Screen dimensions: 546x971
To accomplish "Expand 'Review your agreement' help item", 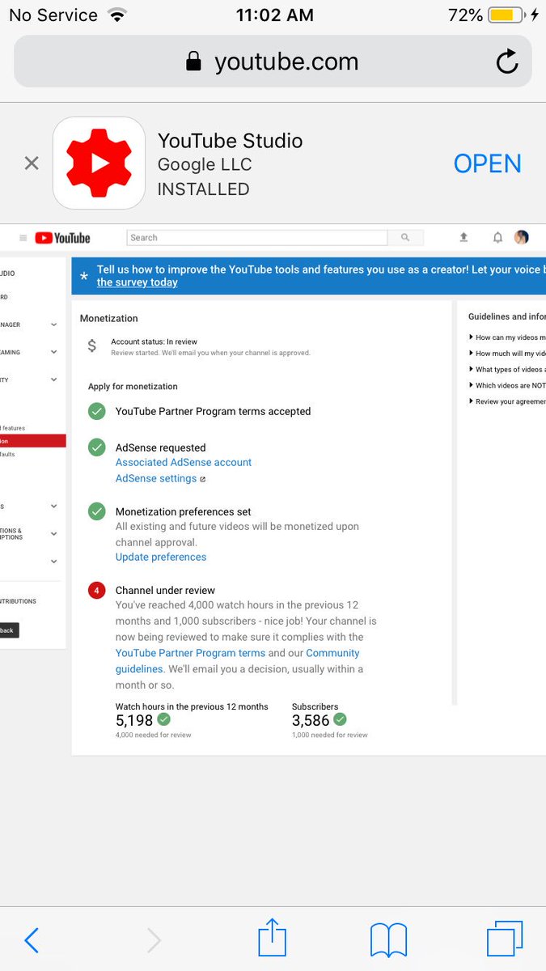I will pyautogui.click(x=506, y=401).
